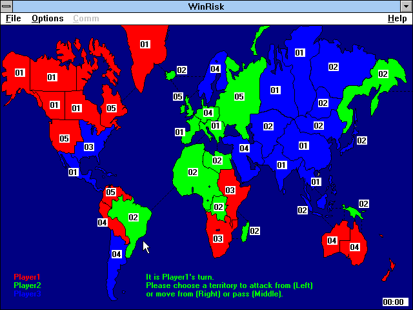Viewport: 413px width, 310px height.
Task: Select blue Eastern United States labeled 03
Action: pos(89,147)
